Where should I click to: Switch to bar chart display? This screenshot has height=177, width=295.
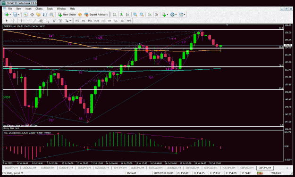(115, 15)
